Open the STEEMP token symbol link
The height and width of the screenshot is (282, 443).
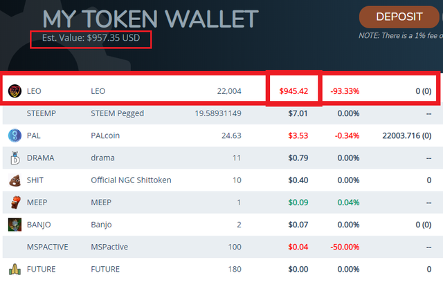click(x=40, y=113)
